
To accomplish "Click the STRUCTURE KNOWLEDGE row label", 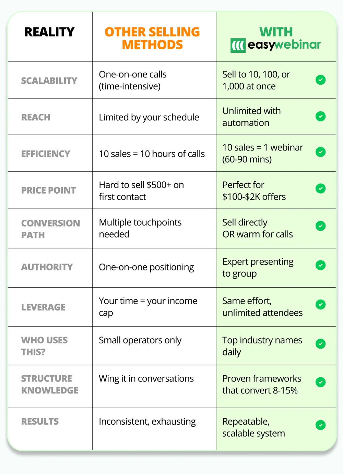I will 50,384.
